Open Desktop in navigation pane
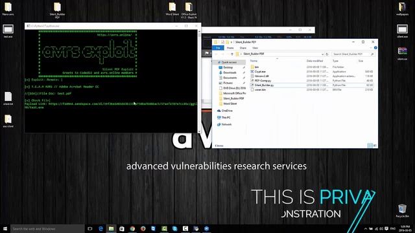The width and height of the screenshot is (415, 233). [x=228, y=67]
